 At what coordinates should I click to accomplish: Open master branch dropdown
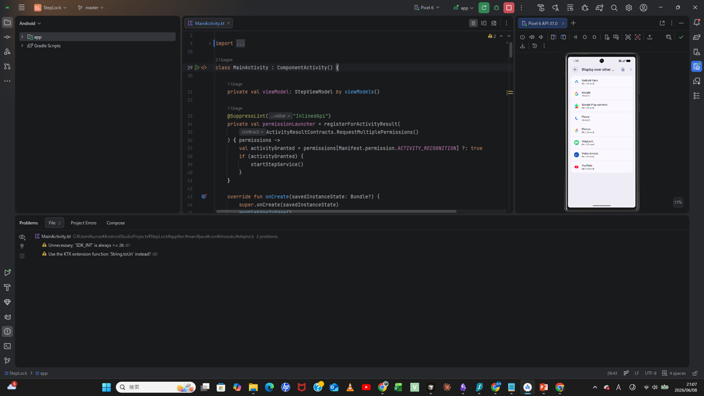91,8
